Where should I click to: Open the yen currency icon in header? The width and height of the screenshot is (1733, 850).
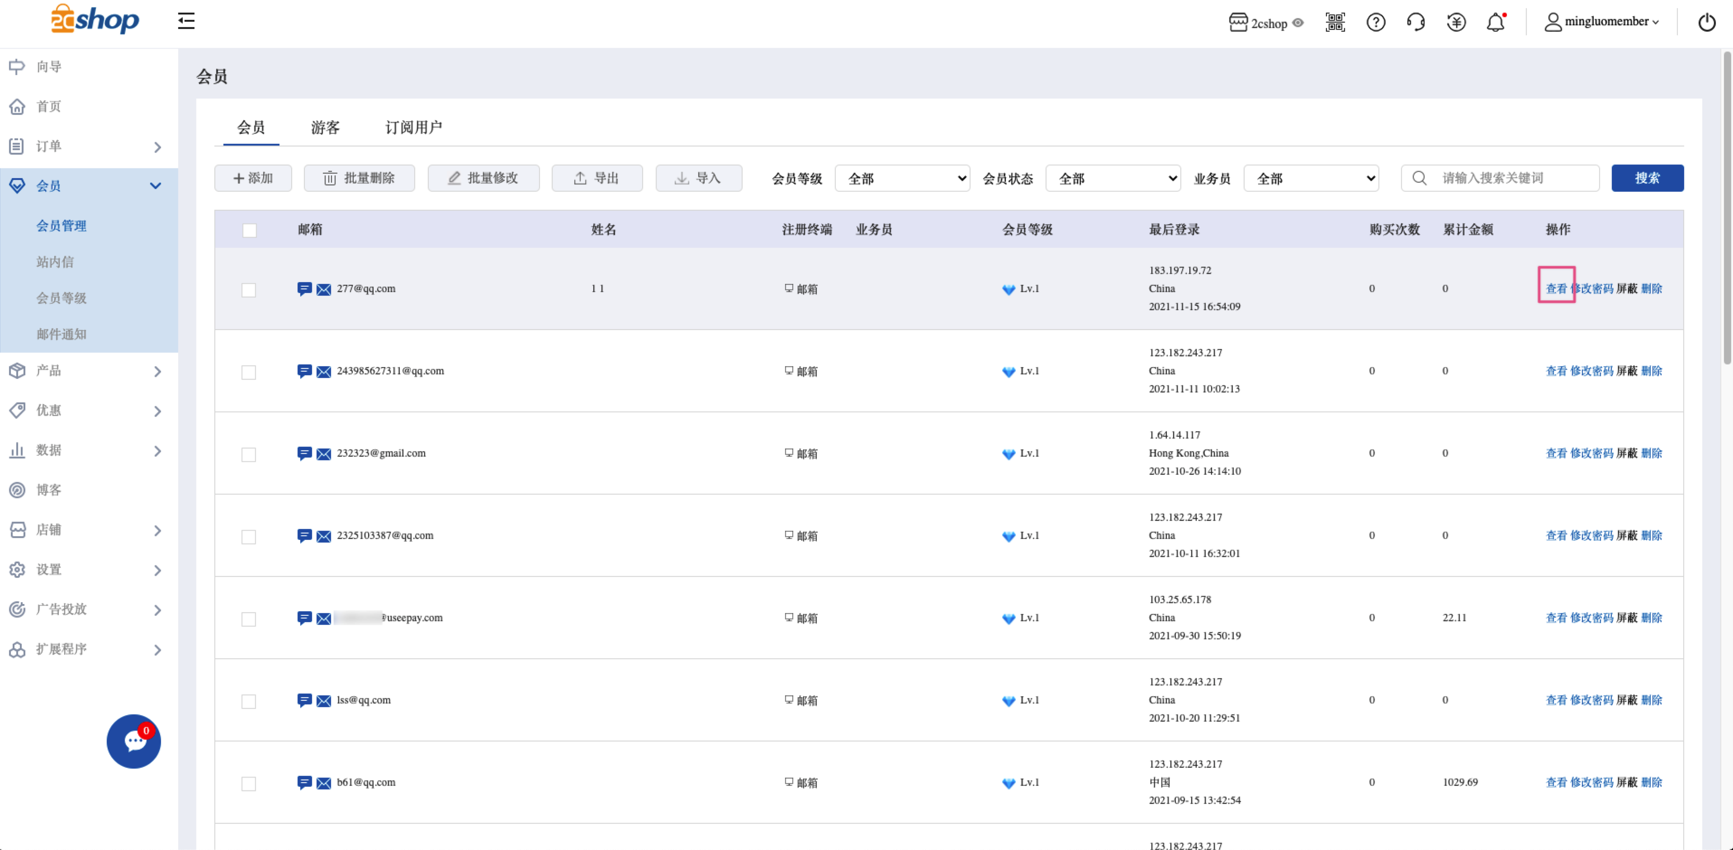pyautogui.click(x=1456, y=22)
